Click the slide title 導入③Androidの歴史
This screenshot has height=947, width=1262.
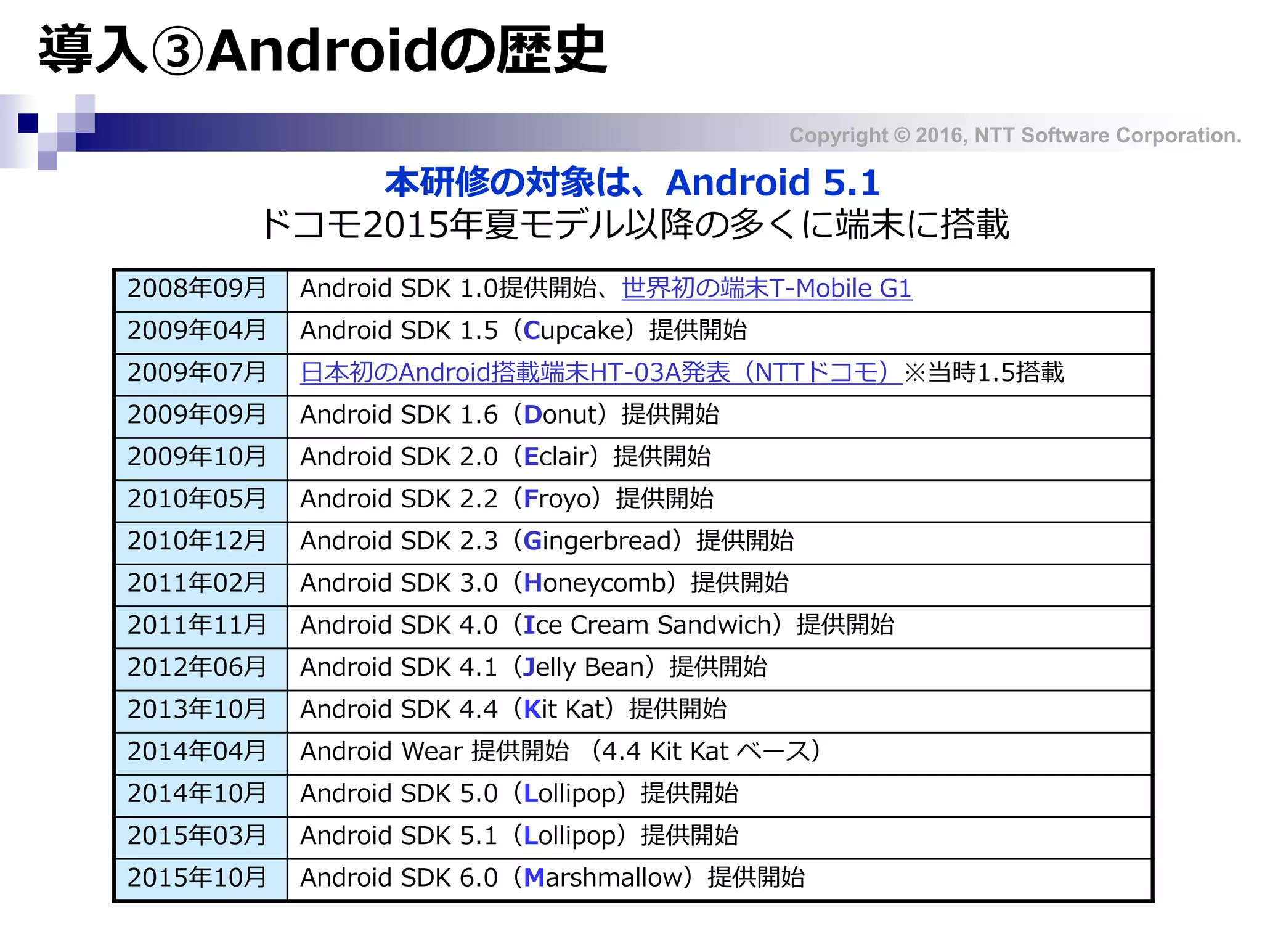tap(323, 51)
